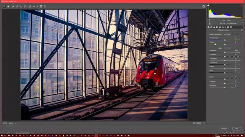Screen dimensions: 245x137
Task: Select the Zoom tool in toolbar
Action: (x=4, y=6)
